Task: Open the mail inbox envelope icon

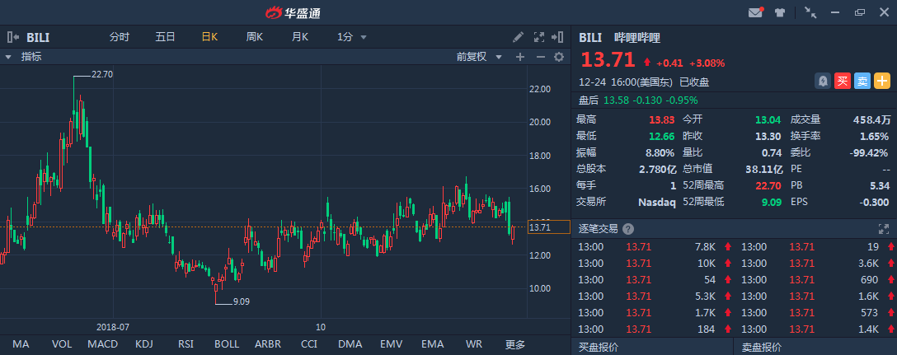Action: (x=754, y=12)
